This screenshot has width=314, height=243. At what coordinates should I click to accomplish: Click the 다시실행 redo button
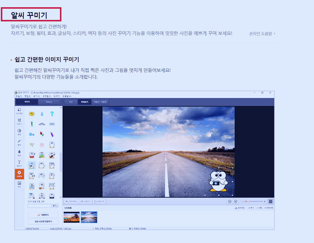tap(86, 201)
